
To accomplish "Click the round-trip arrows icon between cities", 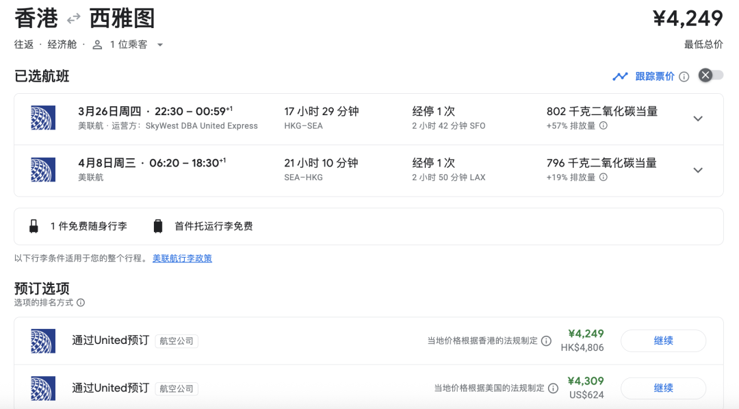I will (x=73, y=19).
